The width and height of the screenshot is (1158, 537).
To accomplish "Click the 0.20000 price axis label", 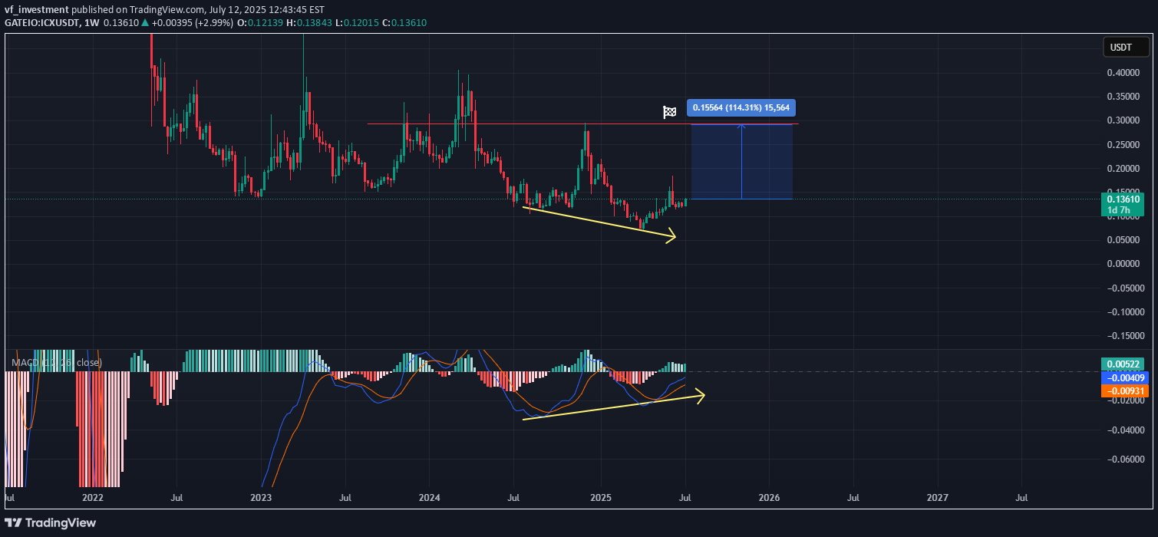I will click(x=1125, y=169).
